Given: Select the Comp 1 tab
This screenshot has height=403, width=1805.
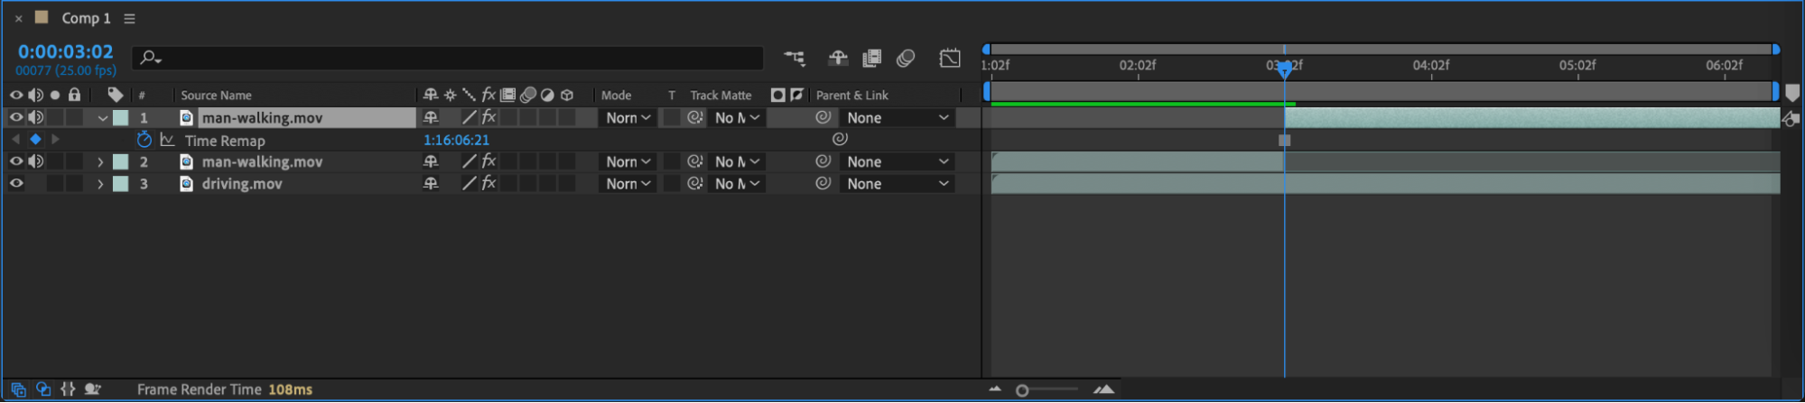Looking at the screenshot, I should click(x=85, y=18).
